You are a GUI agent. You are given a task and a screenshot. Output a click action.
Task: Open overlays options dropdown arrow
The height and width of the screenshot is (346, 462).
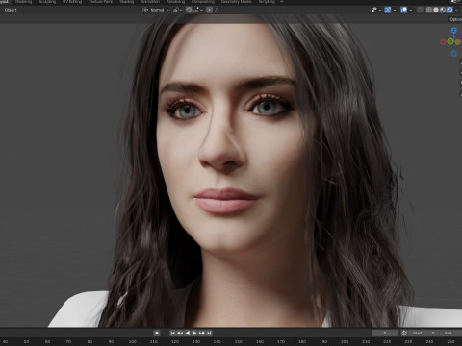(x=411, y=10)
